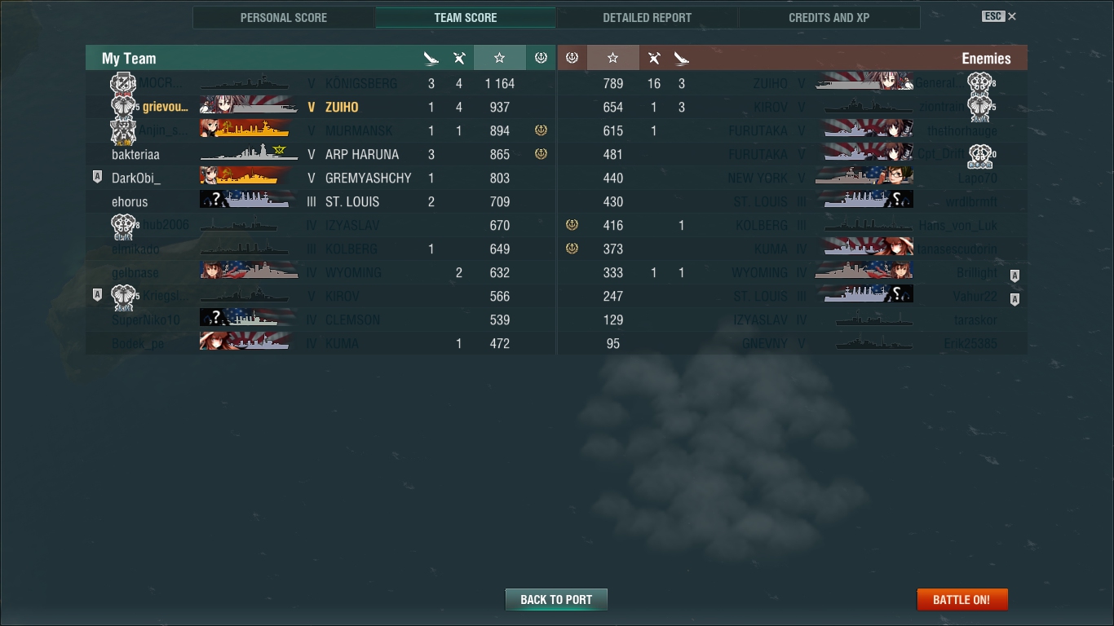
Task: Sort Enemies by star XP column
Action: [x=613, y=58]
